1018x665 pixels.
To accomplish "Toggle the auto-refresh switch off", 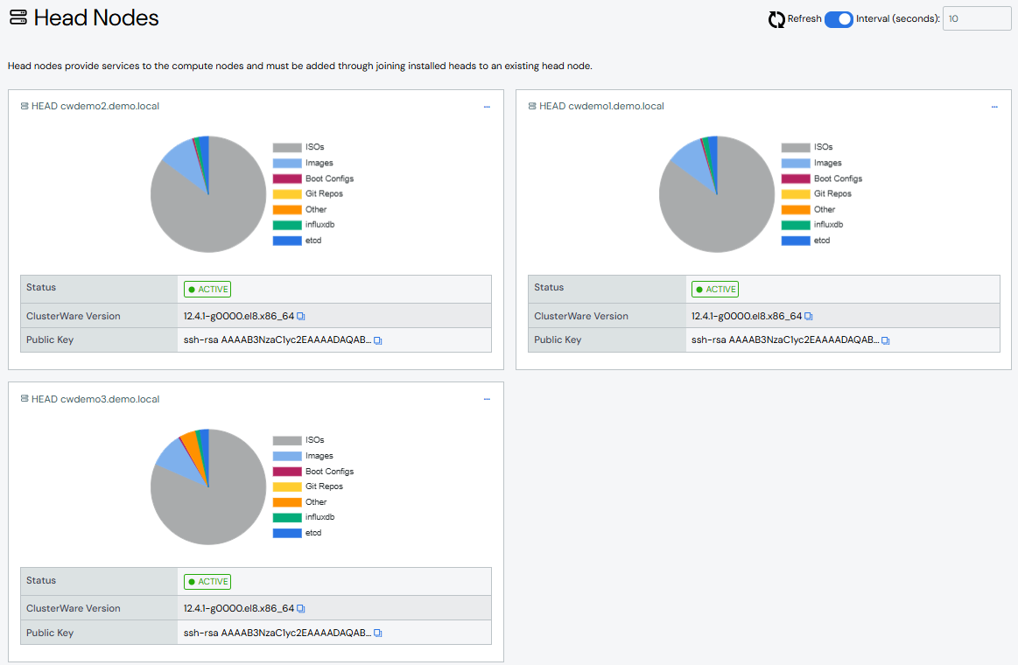I will (x=839, y=19).
